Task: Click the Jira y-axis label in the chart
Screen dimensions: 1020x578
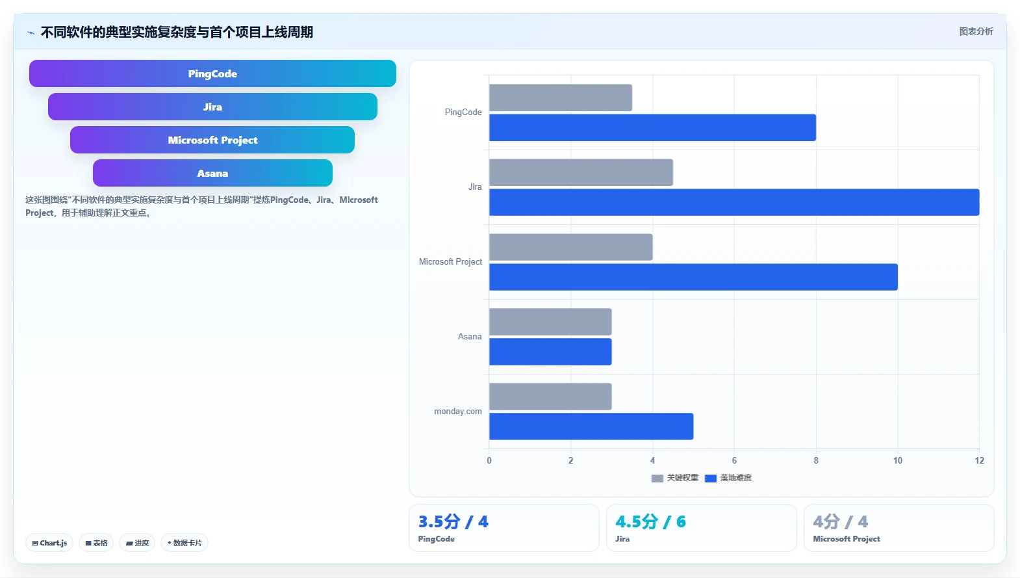Action: tap(475, 187)
